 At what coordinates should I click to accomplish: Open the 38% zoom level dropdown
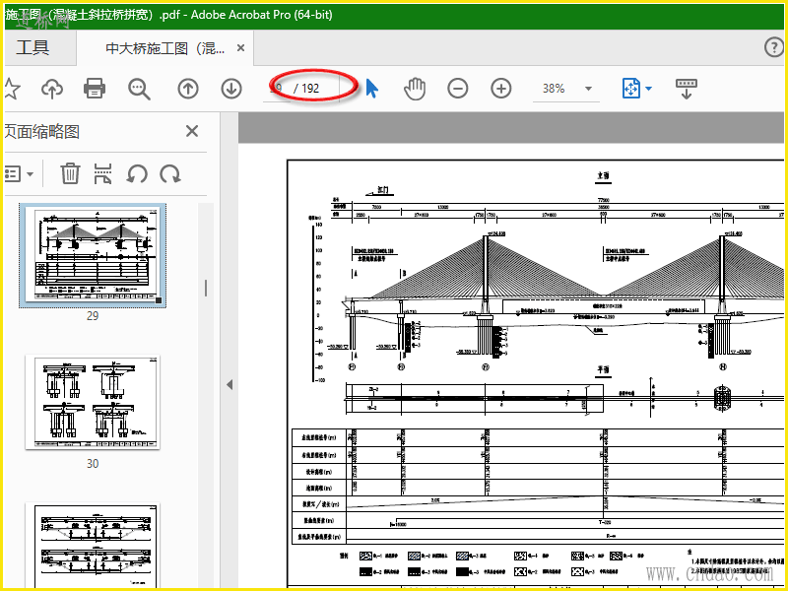pos(588,89)
